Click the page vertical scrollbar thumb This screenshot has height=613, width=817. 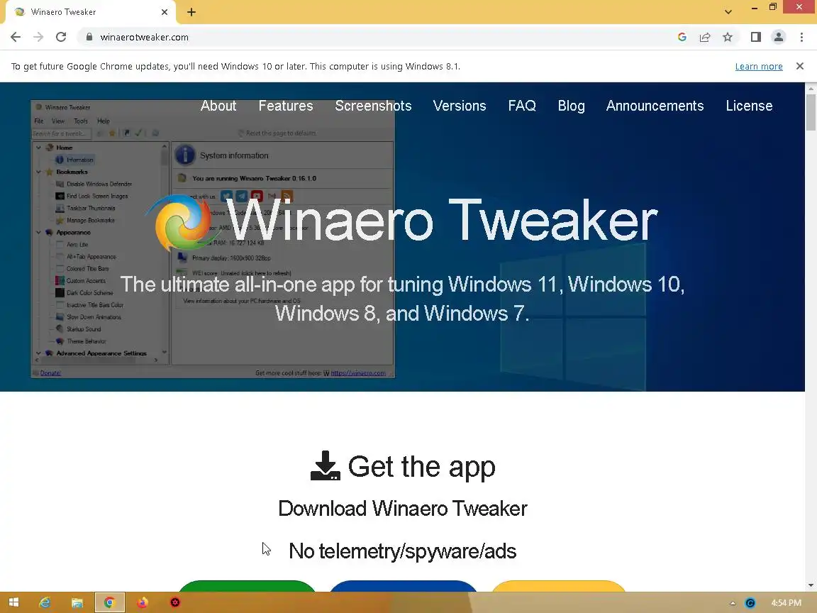[811, 113]
